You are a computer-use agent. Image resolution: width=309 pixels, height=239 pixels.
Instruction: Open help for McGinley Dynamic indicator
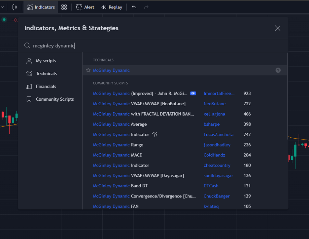(278, 70)
